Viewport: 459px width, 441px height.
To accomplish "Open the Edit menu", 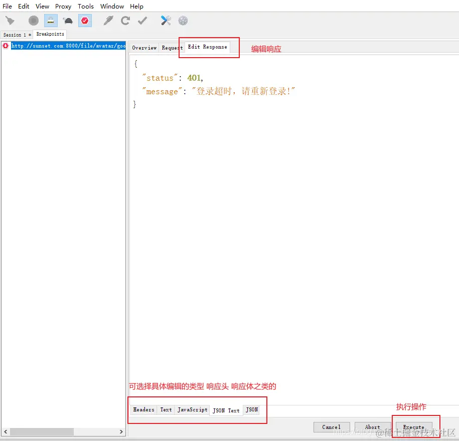I will [x=24, y=6].
